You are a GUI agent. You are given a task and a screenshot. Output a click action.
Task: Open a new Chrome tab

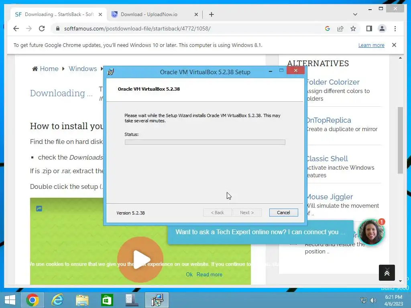tap(211, 14)
